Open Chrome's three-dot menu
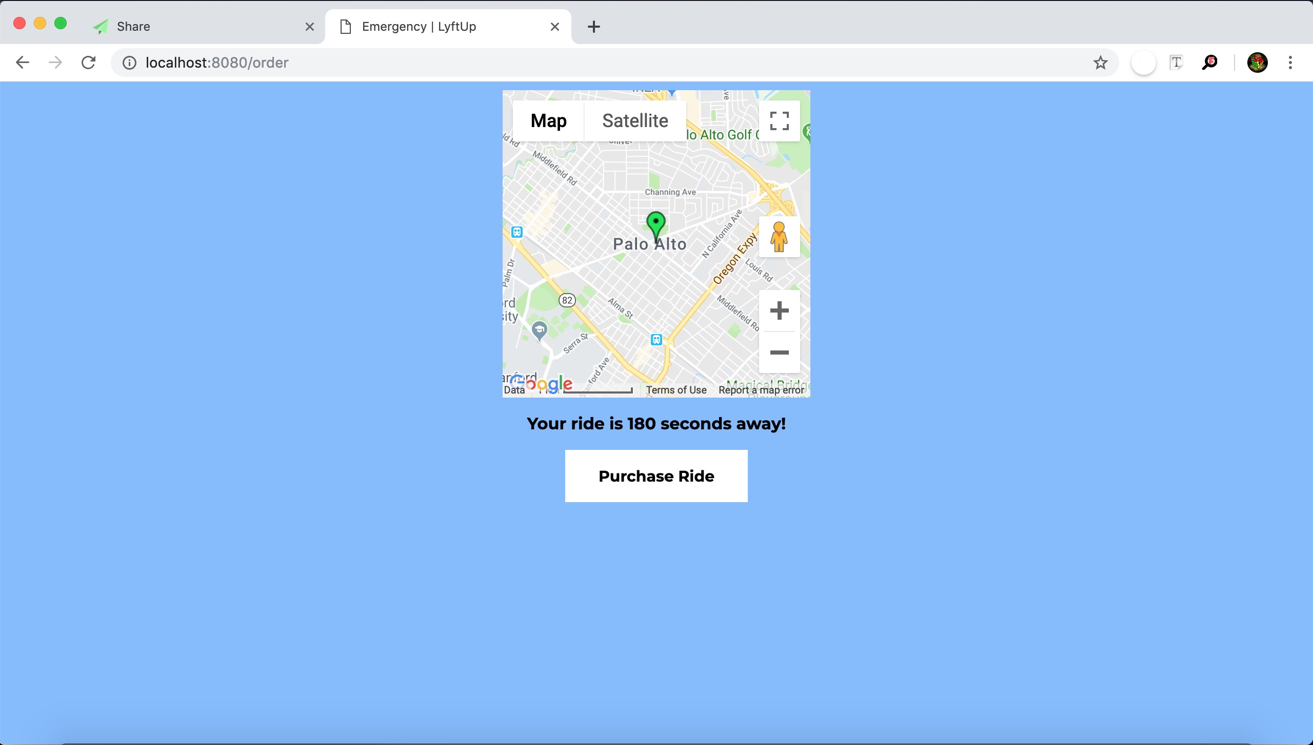Image resolution: width=1313 pixels, height=745 pixels. [x=1290, y=63]
